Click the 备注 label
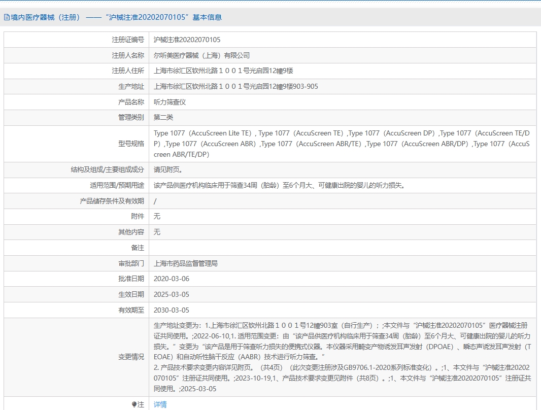The height and width of the screenshot is (410, 541). click(x=138, y=248)
